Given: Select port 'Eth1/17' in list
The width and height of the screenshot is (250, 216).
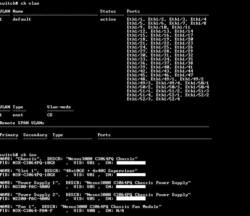Looking at the screenshot, I should pyautogui.click(x=184, y=35).
